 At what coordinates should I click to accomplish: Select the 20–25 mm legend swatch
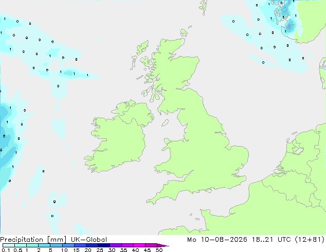coord(92,245)
